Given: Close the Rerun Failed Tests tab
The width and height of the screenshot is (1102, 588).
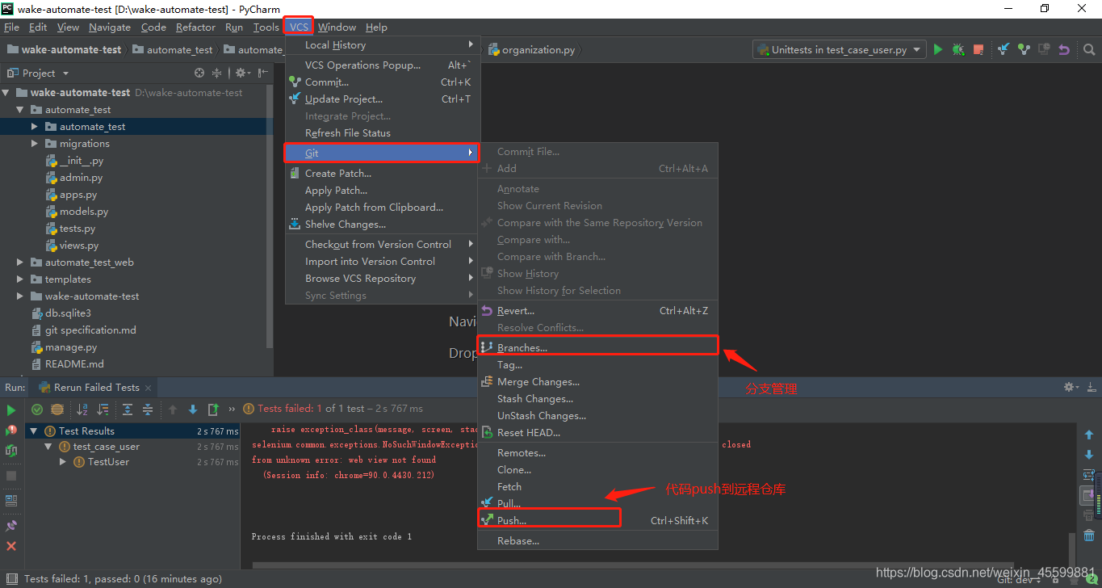Looking at the screenshot, I should click(x=149, y=388).
